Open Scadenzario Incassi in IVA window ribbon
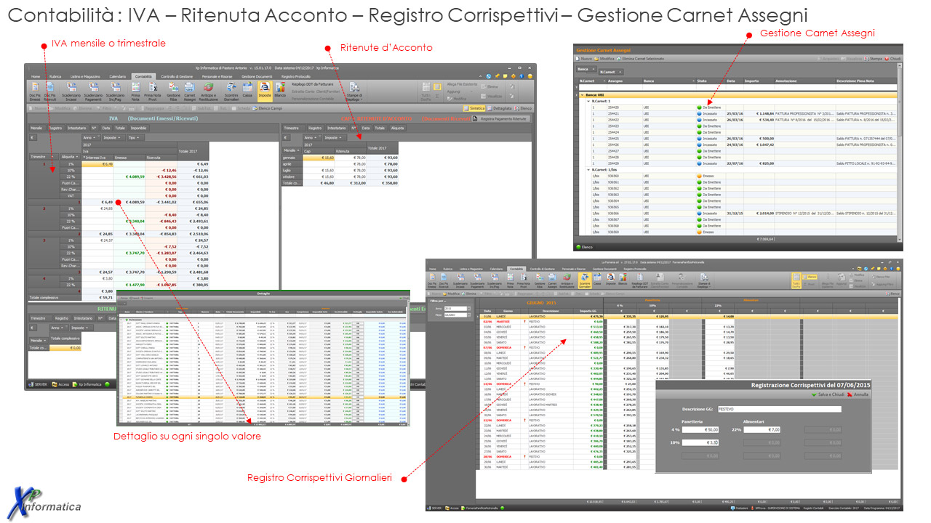 pyautogui.click(x=71, y=92)
